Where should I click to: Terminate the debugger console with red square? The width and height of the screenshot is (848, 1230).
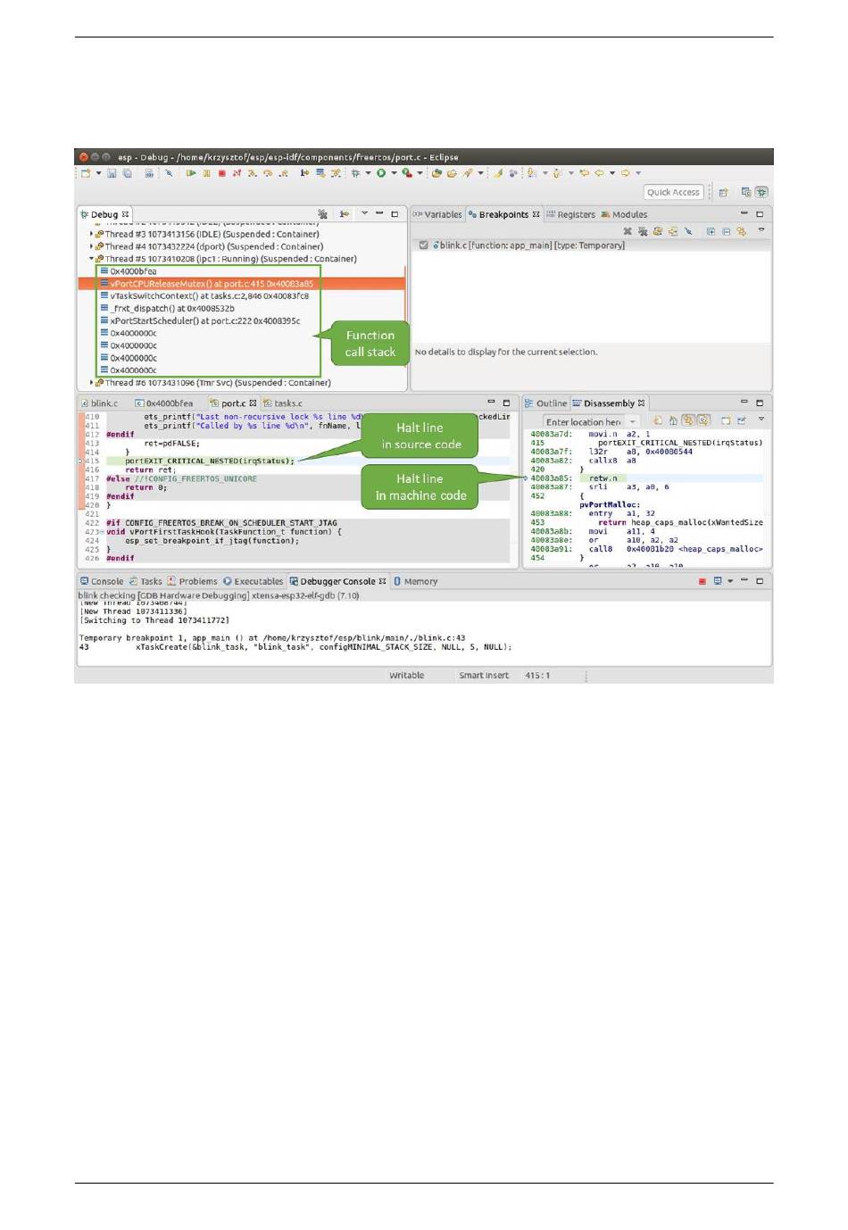pos(703,581)
